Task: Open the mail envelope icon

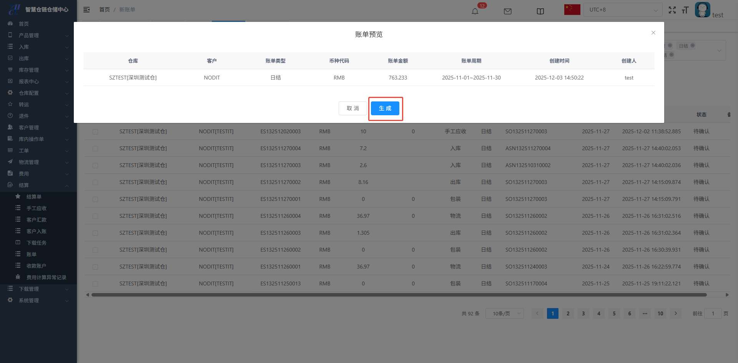Action: [x=507, y=11]
